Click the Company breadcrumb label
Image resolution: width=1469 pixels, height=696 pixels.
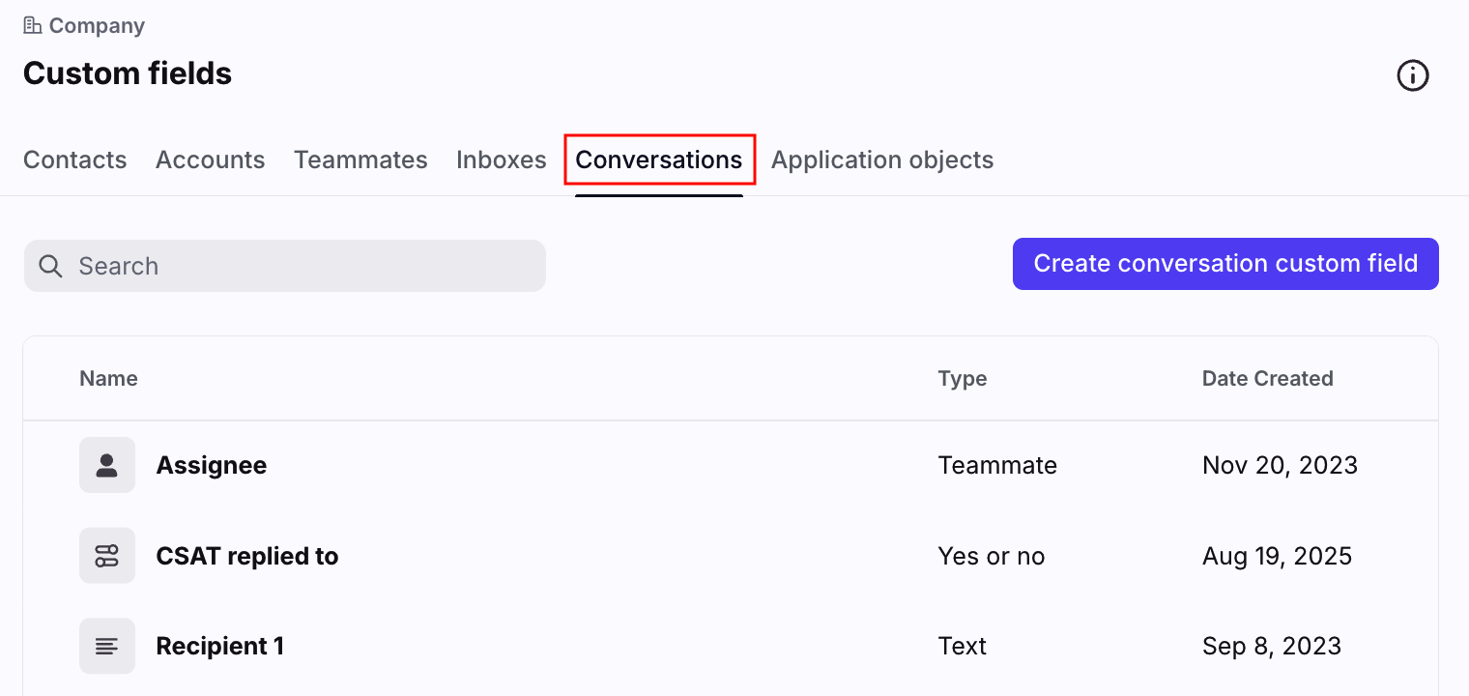click(97, 25)
